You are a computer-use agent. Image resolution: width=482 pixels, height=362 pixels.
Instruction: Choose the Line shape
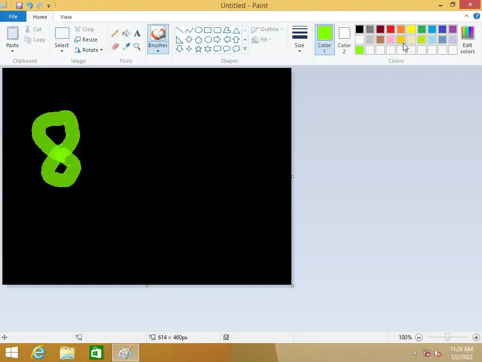pyautogui.click(x=179, y=30)
